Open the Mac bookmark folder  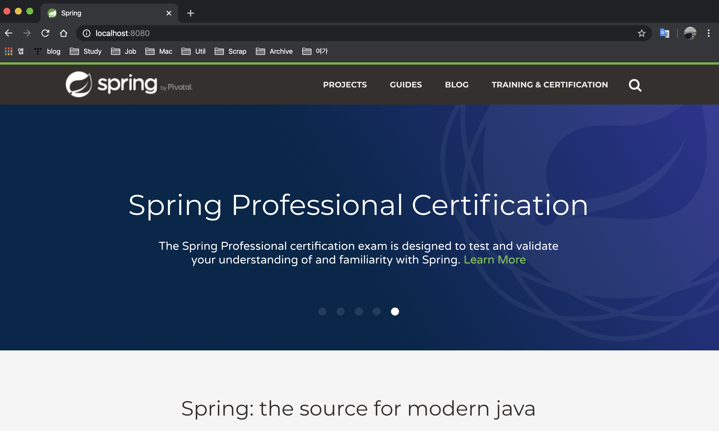click(x=159, y=51)
